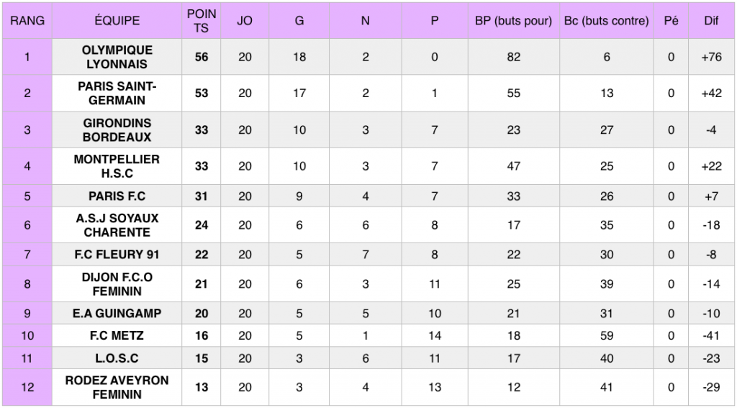Click the RANG column header
This screenshot has height=408, width=737.
pyautogui.click(x=27, y=21)
